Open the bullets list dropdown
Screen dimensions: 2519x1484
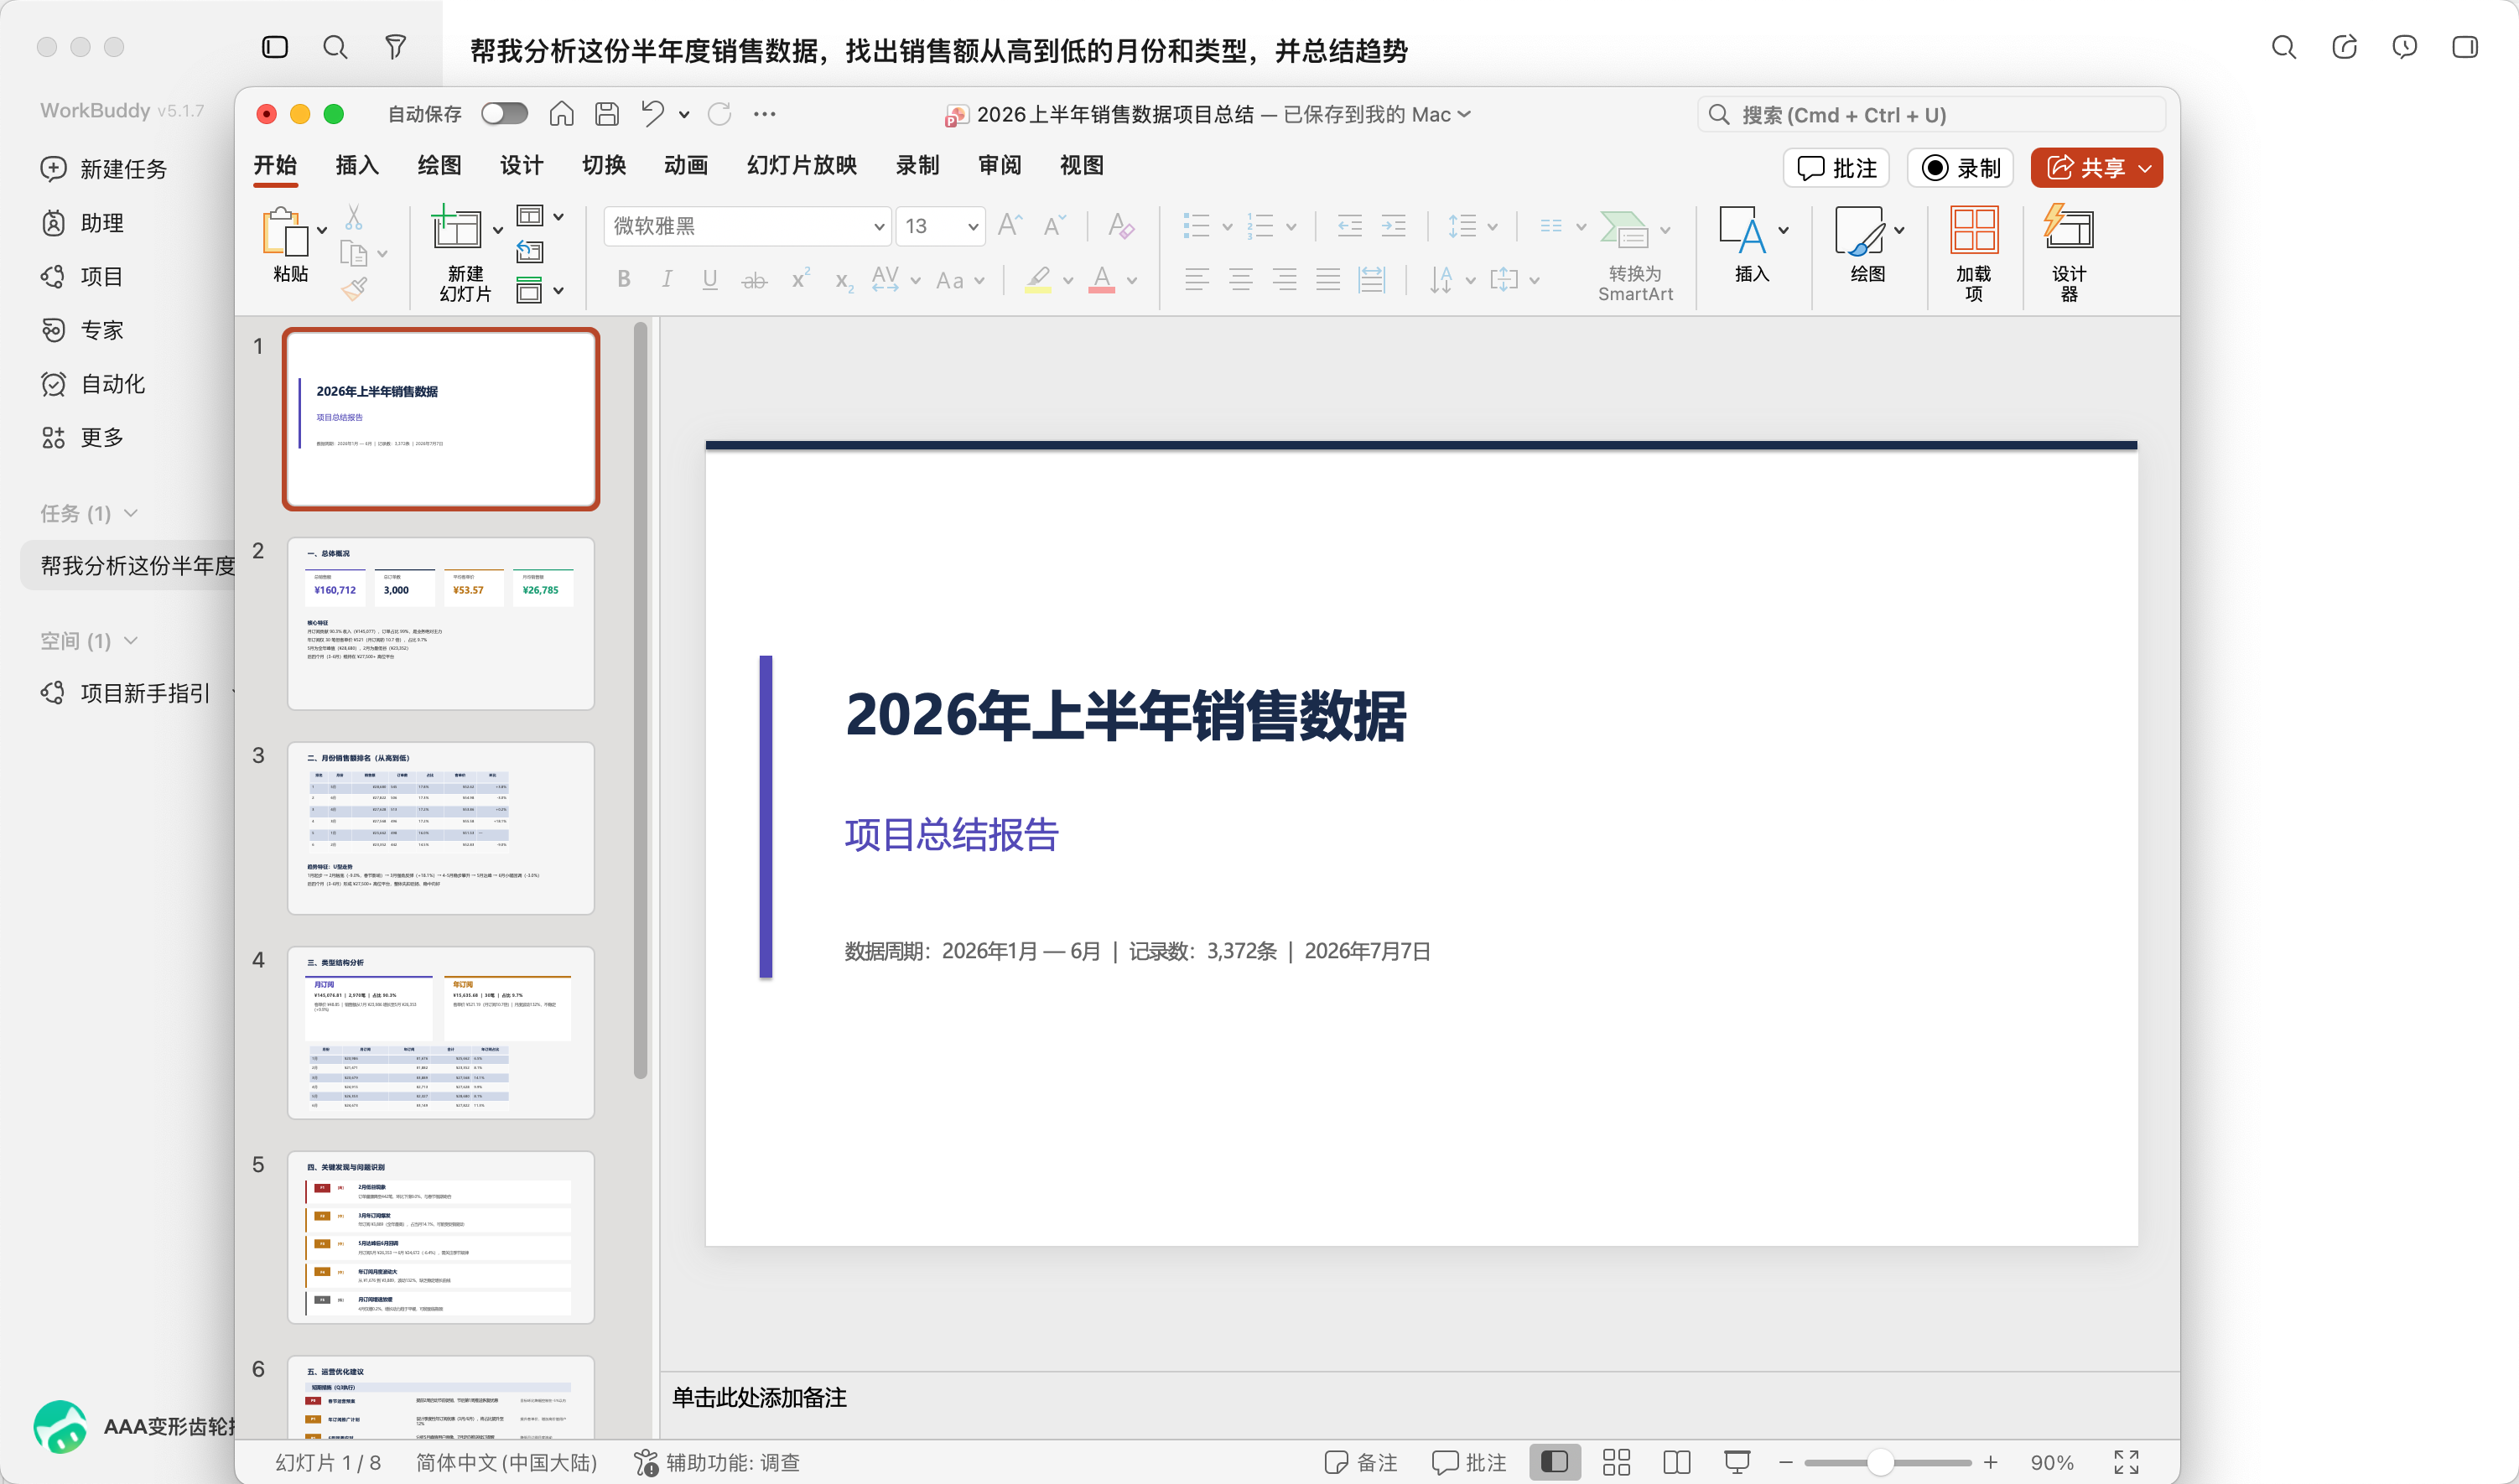(x=1227, y=227)
